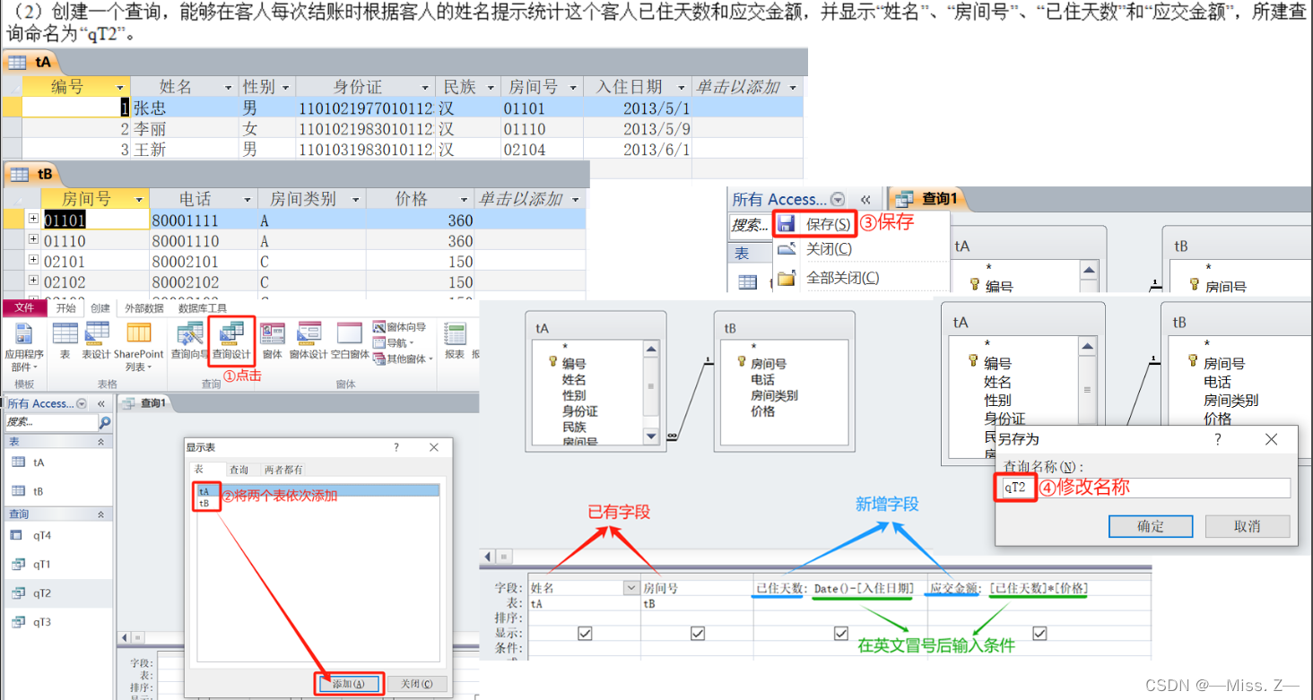Click the 查询向导 (Query Wizard) ribbon icon

tap(188, 341)
